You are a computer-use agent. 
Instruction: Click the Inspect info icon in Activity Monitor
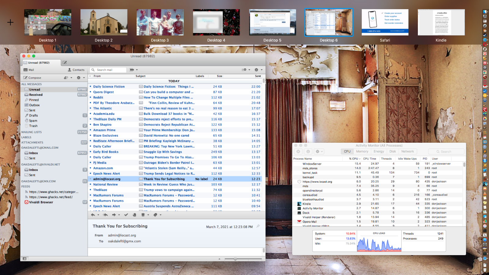tap(308, 152)
